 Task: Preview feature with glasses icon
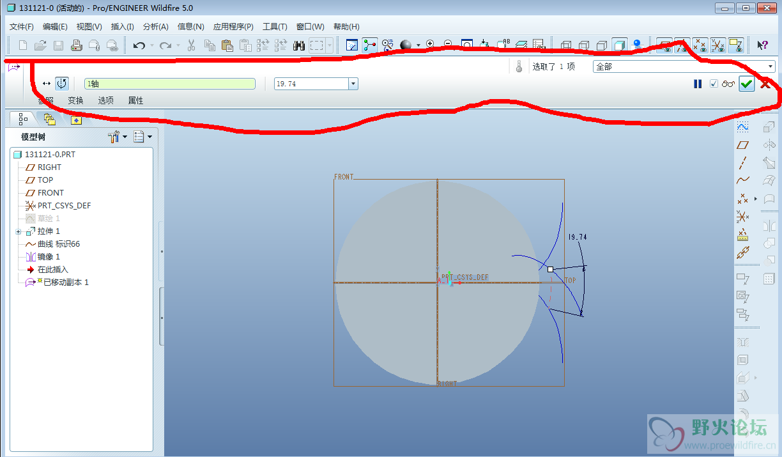[728, 84]
